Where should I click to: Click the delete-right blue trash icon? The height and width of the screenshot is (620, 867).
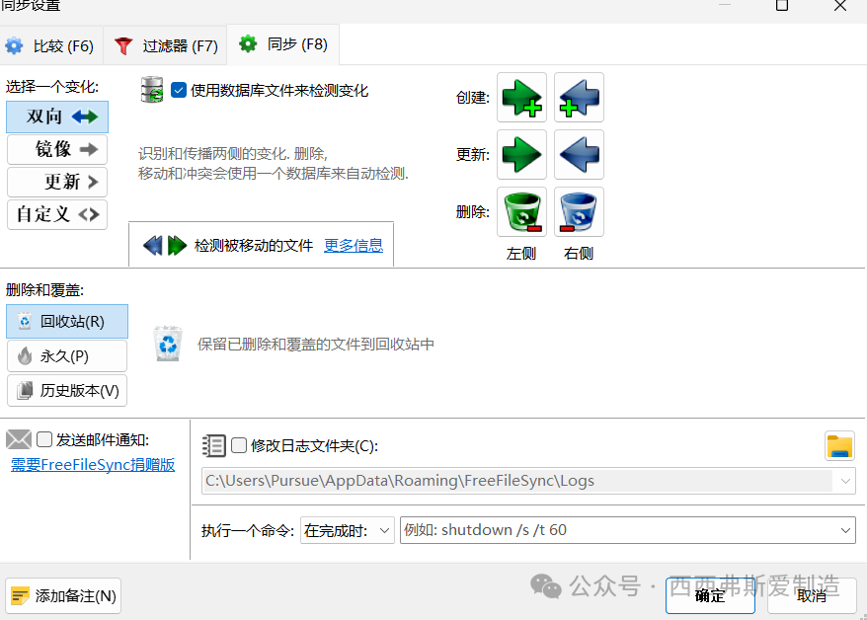pyautogui.click(x=579, y=211)
